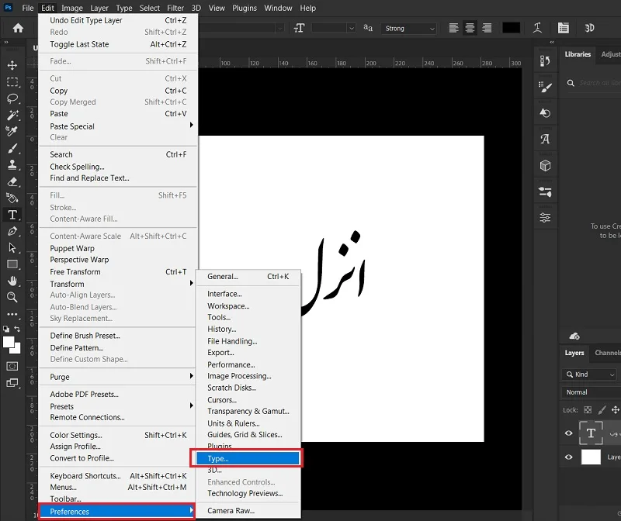621x521 pixels.
Task: Select the Zoom tool
Action: point(12,297)
